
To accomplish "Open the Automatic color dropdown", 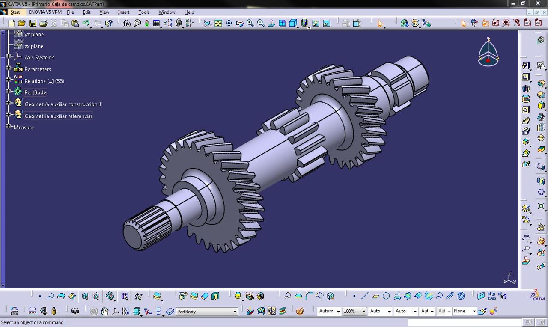I will [338, 311].
